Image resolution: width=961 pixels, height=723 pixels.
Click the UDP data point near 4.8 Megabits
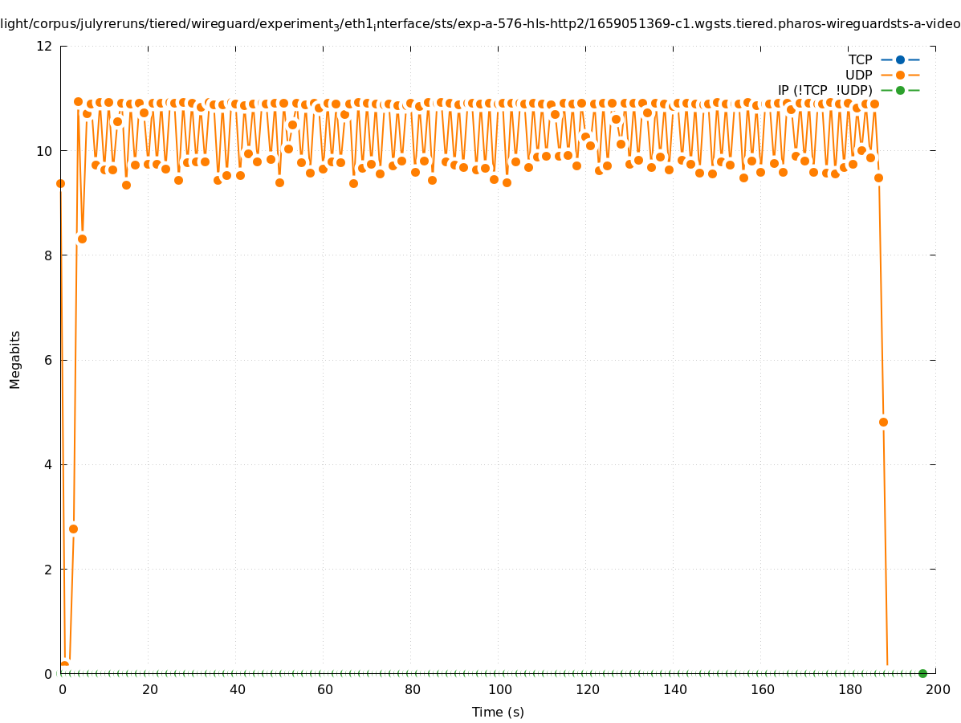(883, 422)
